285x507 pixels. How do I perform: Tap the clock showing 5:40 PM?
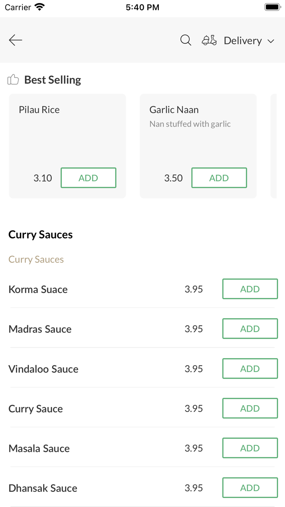142,7
